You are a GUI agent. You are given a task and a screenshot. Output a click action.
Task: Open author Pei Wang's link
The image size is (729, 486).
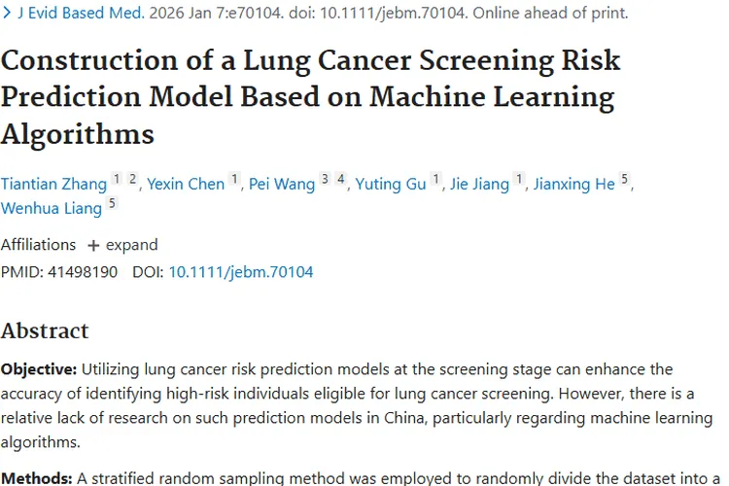click(282, 184)
